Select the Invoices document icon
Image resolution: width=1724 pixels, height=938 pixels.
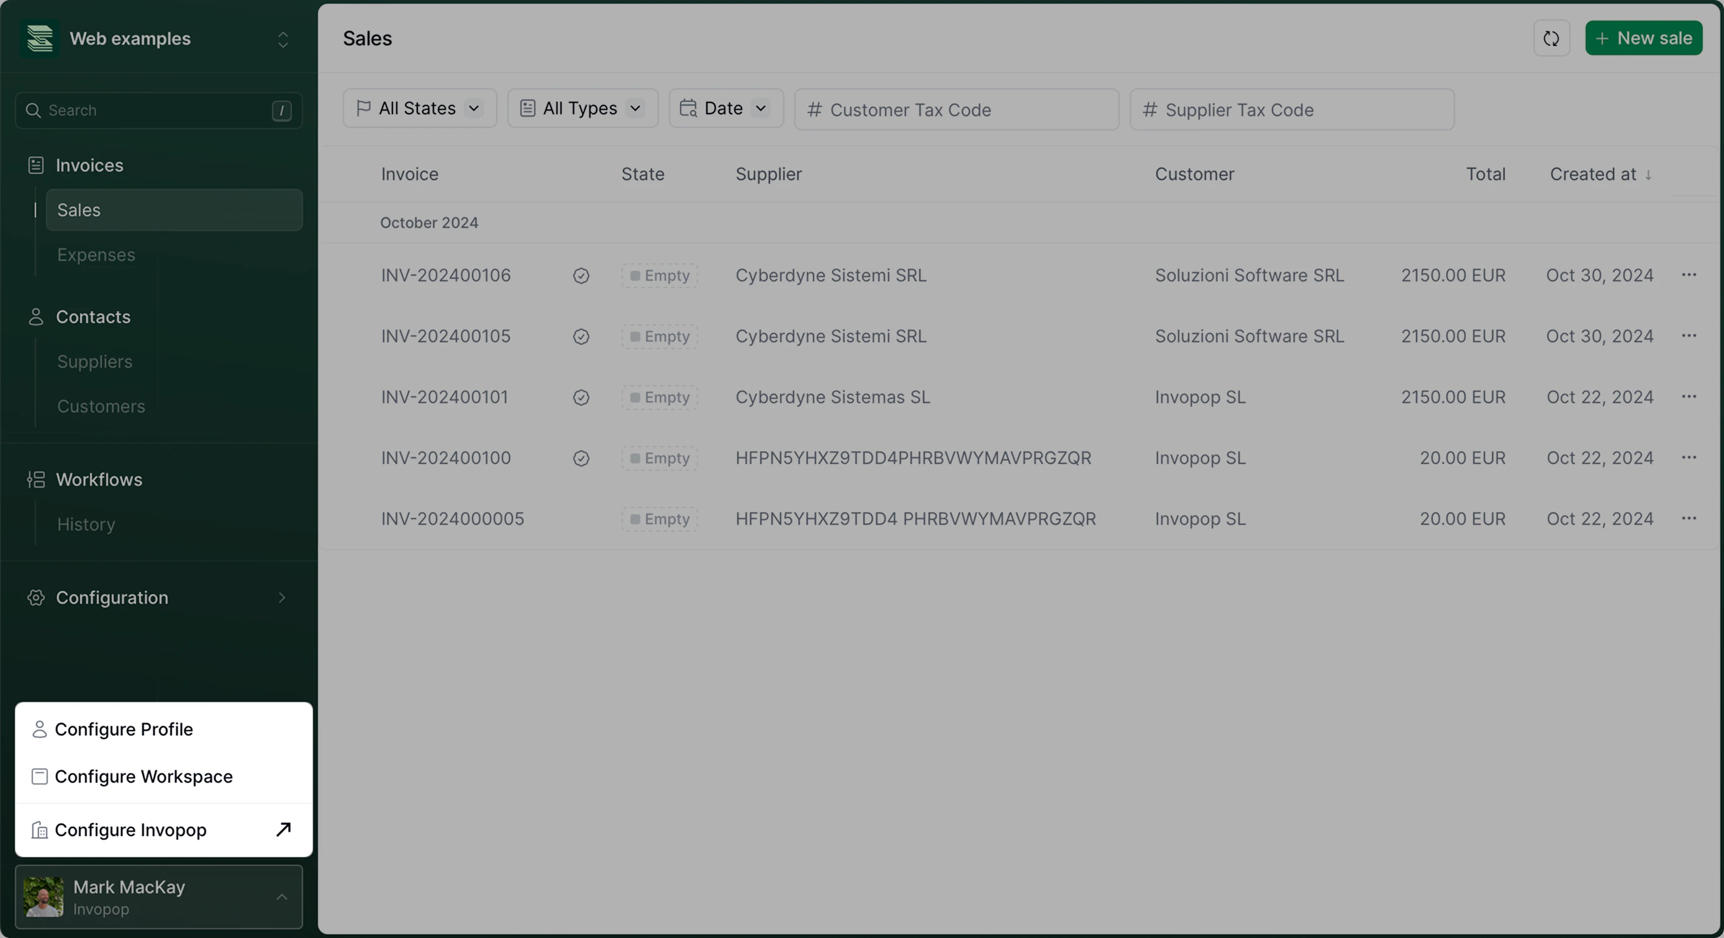(36, 165)
